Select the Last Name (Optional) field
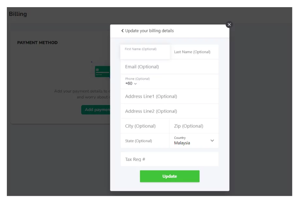 (x=194, y=52)
